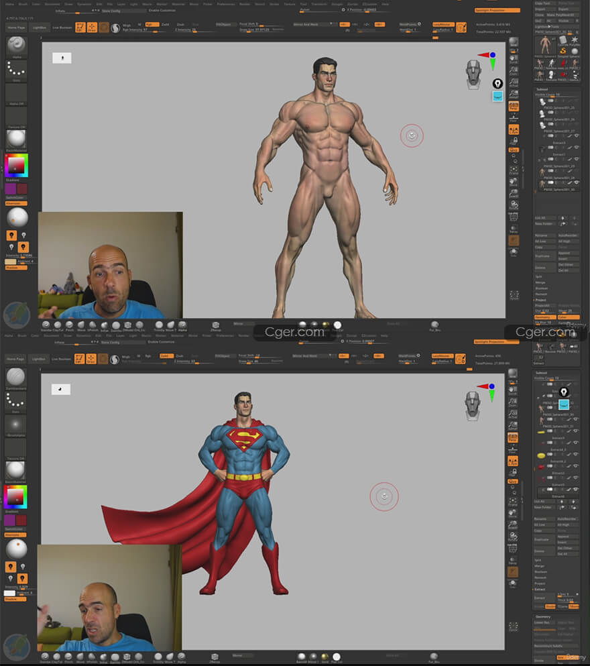Toggle LazyMouse in top view

point(443,25)
